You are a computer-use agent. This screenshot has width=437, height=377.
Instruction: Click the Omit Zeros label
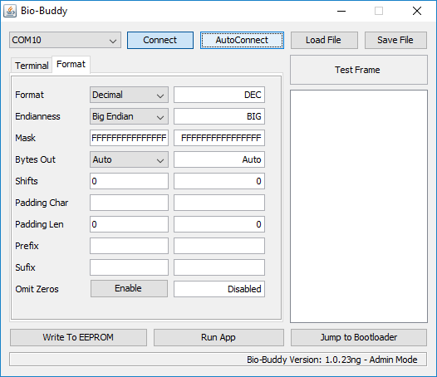pyautogui.click(x=37, y=289)
